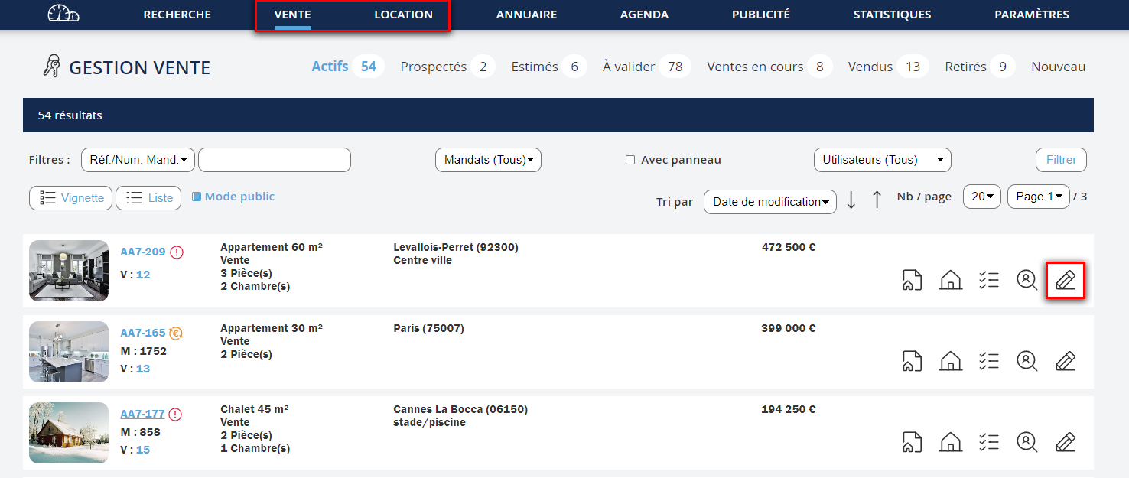Viewport: 1129px width, 478px height.
Task: Open the Utilisateurs (Tous) dropdown
Action: click(x=882, y=160)
